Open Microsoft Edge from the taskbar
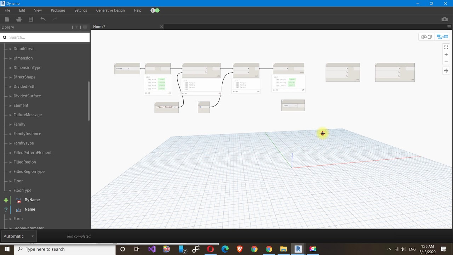 coord(225,249)
